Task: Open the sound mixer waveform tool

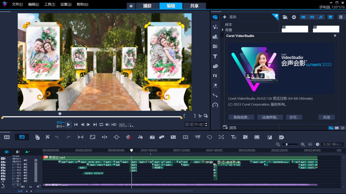Action: [140, 137]
